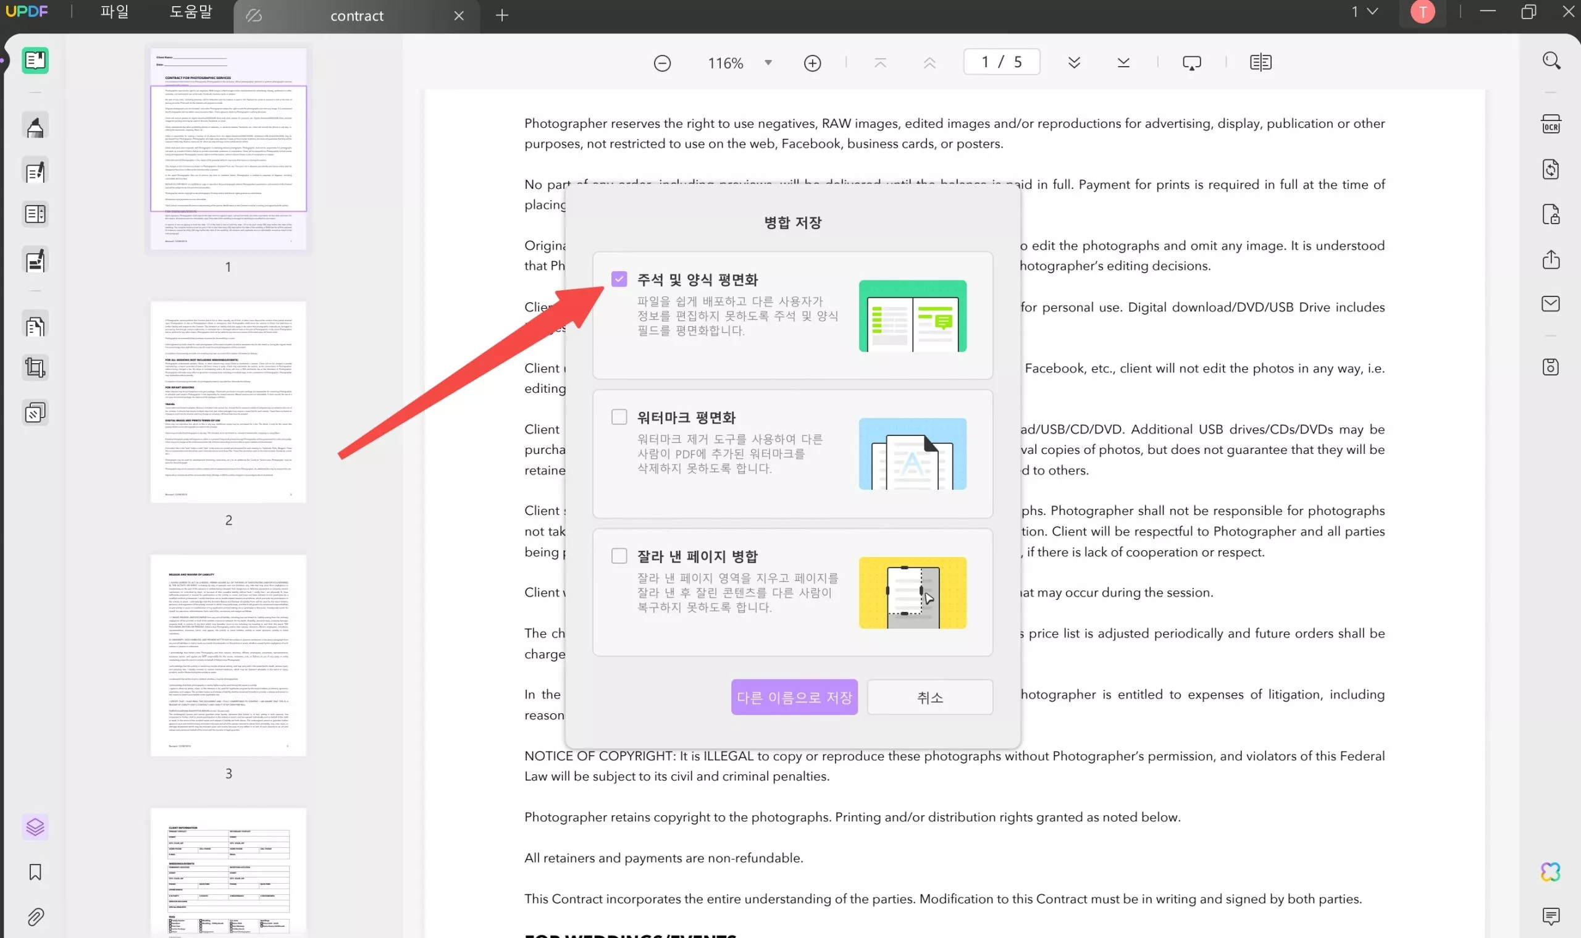Screen dimensions: 1581x938
Task: Open the 도움말 menu
Action: [190, 12]
